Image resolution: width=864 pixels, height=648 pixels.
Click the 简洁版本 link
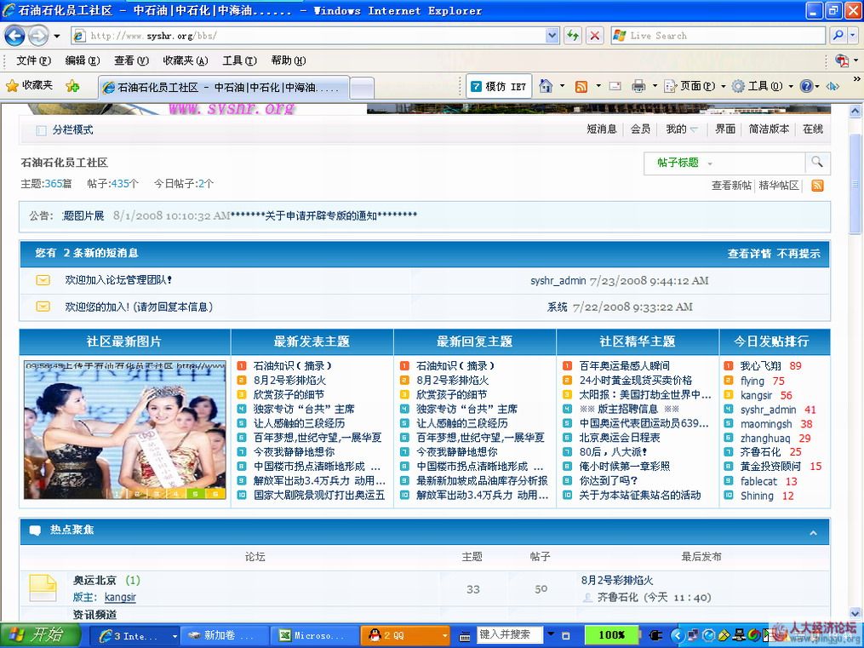[x=769, y=129]
